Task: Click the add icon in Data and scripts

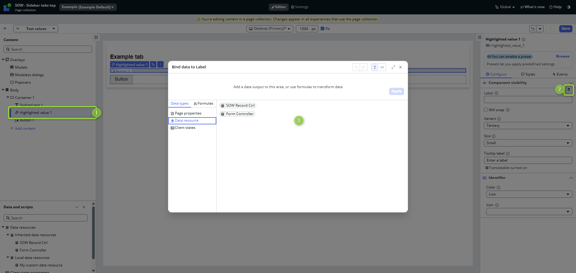Action: 84,207
